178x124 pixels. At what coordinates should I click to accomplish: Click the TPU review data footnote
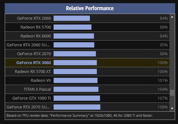(80, 115)
